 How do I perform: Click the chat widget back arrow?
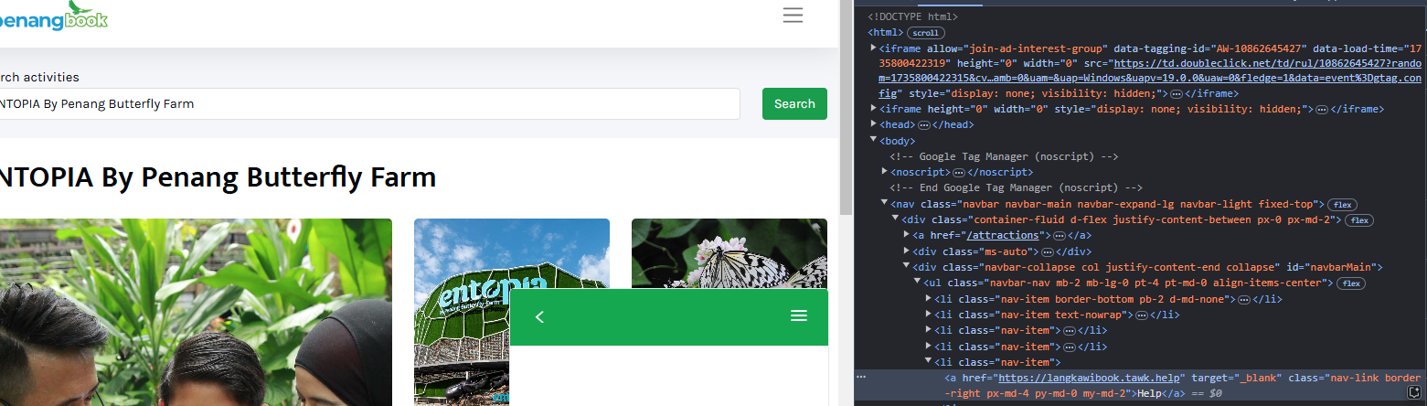(x=539, y=316)
